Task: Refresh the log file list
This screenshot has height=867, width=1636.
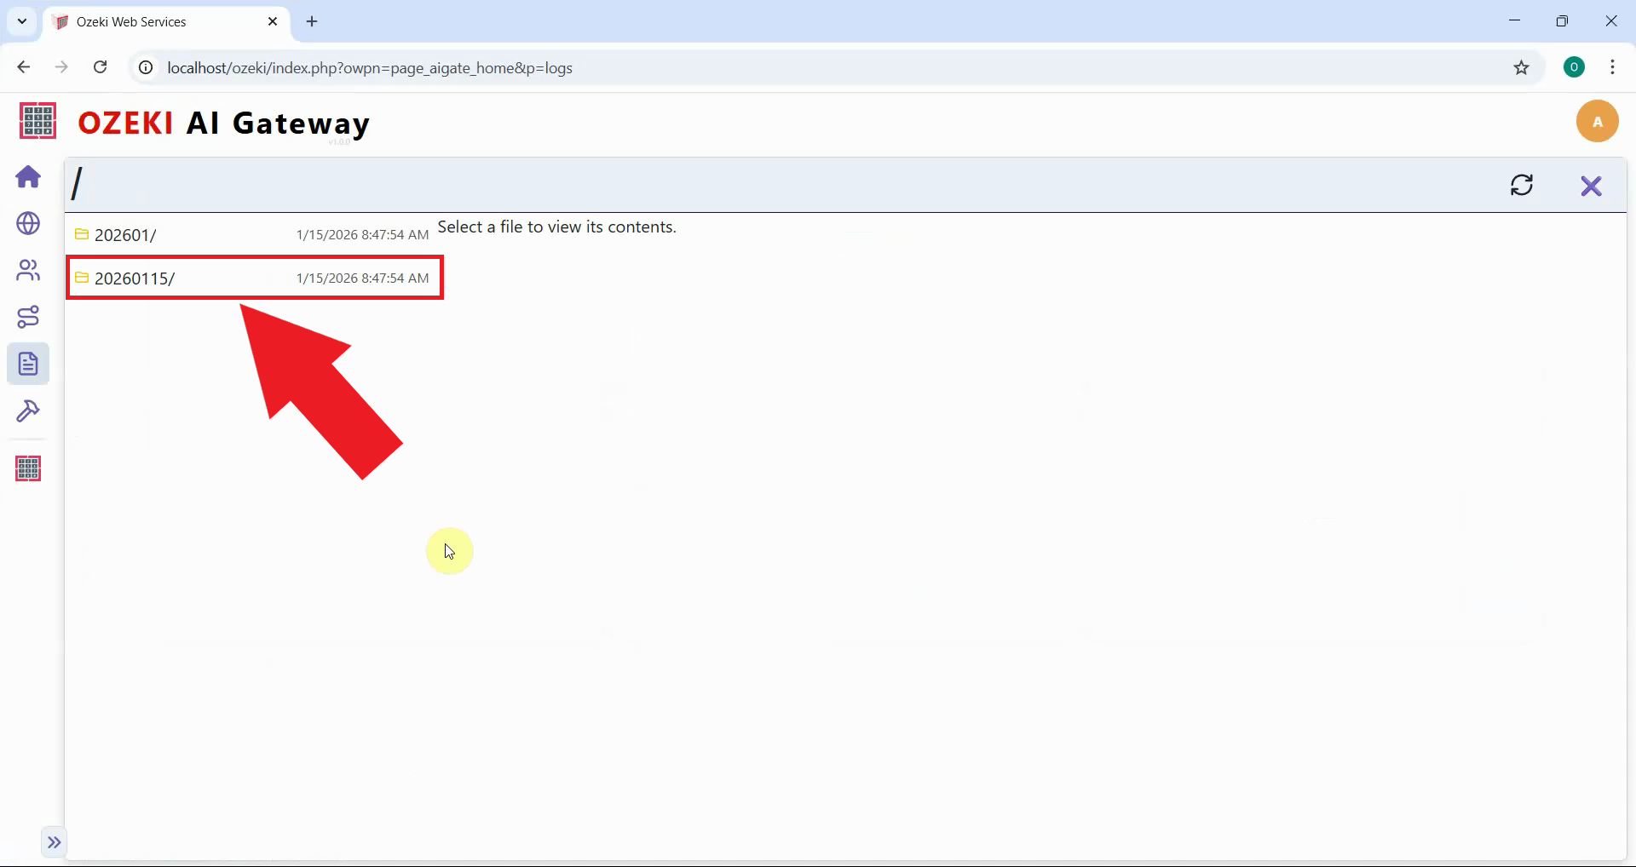Action: 1523,185
